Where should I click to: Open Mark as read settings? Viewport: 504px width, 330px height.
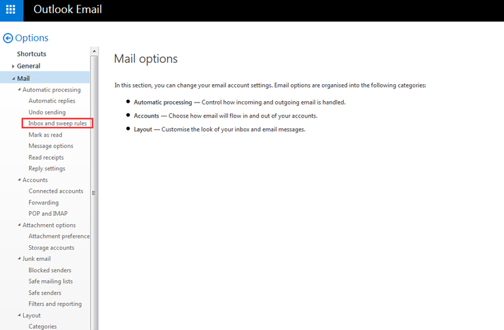pyautogui.click(x=45, y=135)
